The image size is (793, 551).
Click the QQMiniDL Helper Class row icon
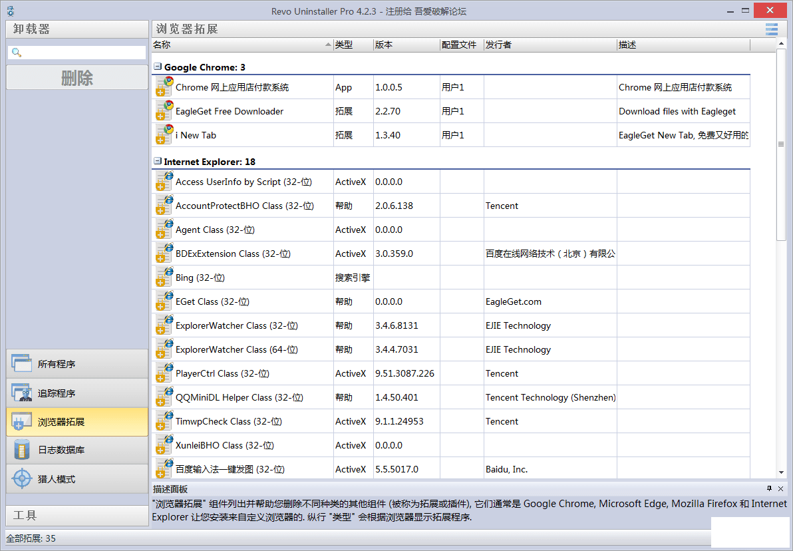tap(164, 397)
